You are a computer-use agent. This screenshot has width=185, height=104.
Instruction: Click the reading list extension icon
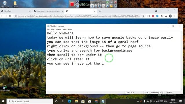(149, 16)
